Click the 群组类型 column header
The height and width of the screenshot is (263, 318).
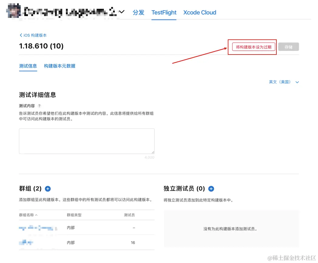[74, 215]
